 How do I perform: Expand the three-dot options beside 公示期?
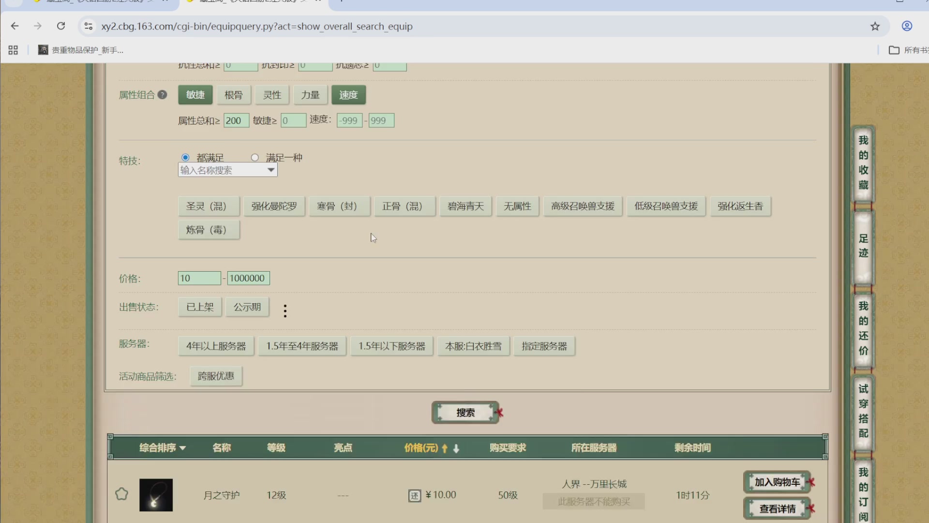(x=285, y=310)
